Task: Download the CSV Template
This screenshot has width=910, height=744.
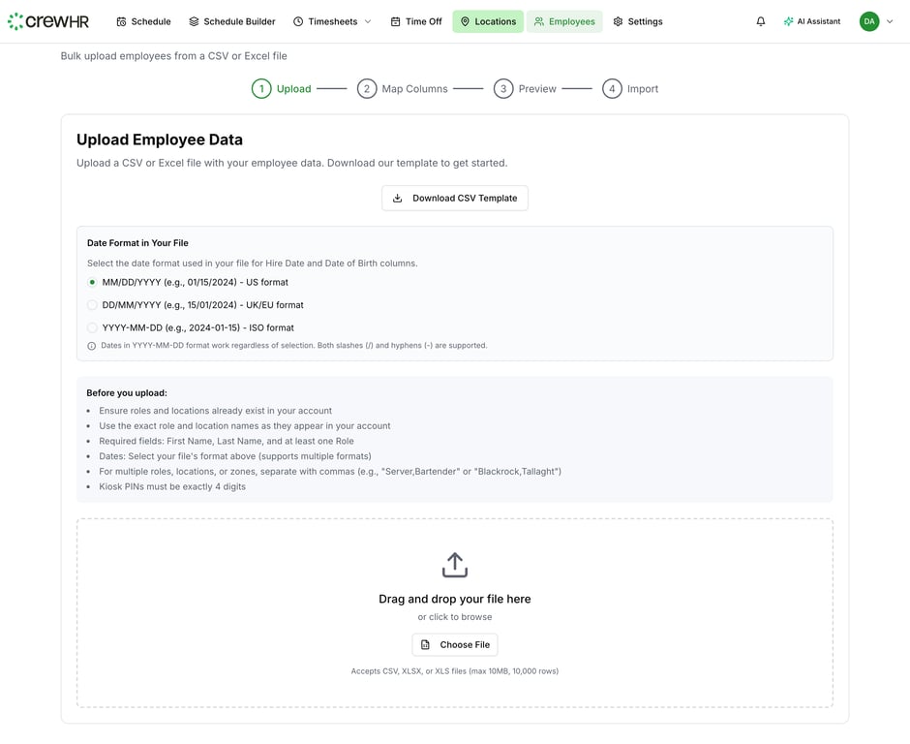Action: point(455,198)
